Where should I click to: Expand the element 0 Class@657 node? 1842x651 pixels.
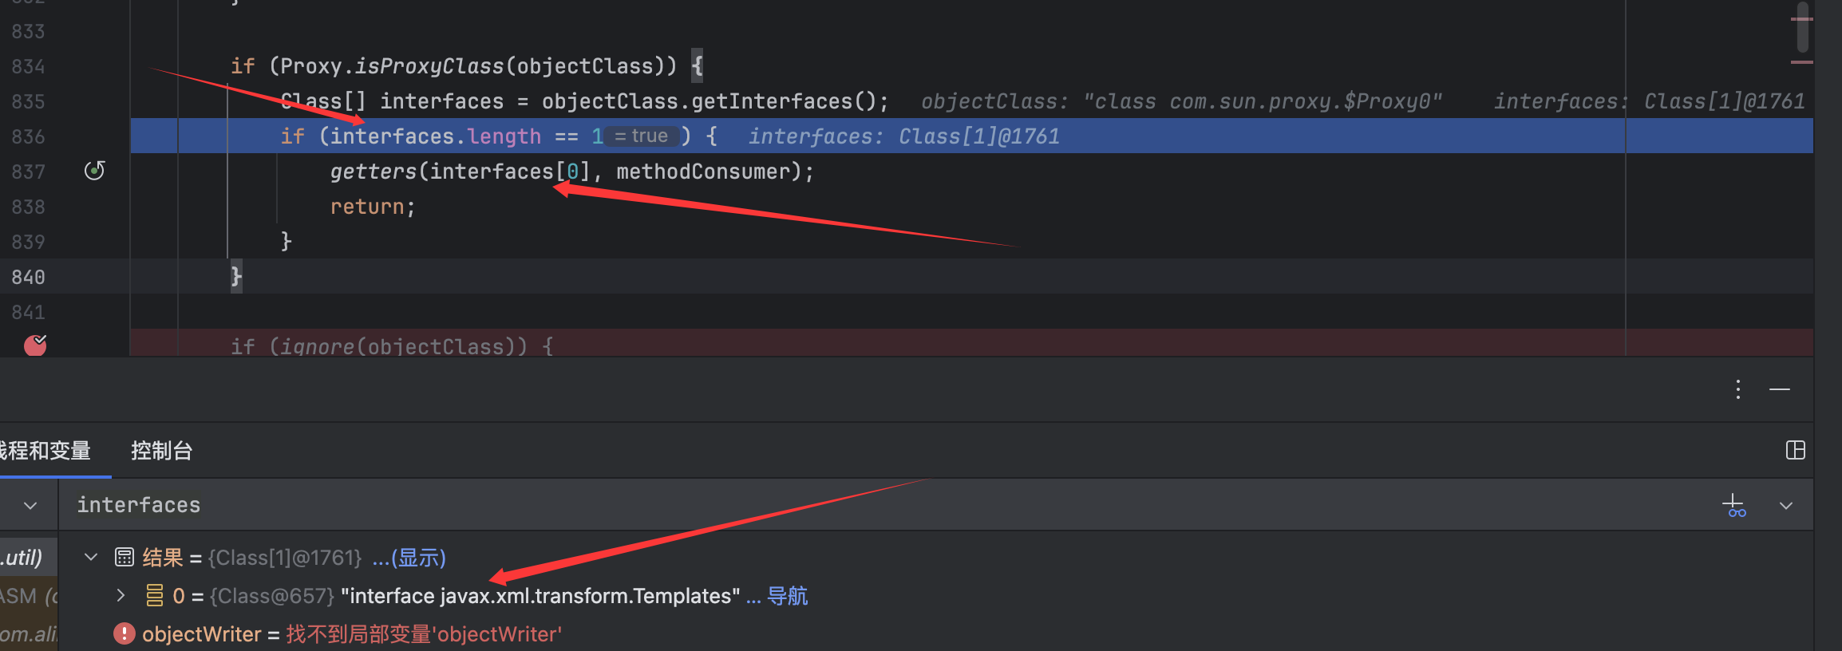click(x=121, y=595)
